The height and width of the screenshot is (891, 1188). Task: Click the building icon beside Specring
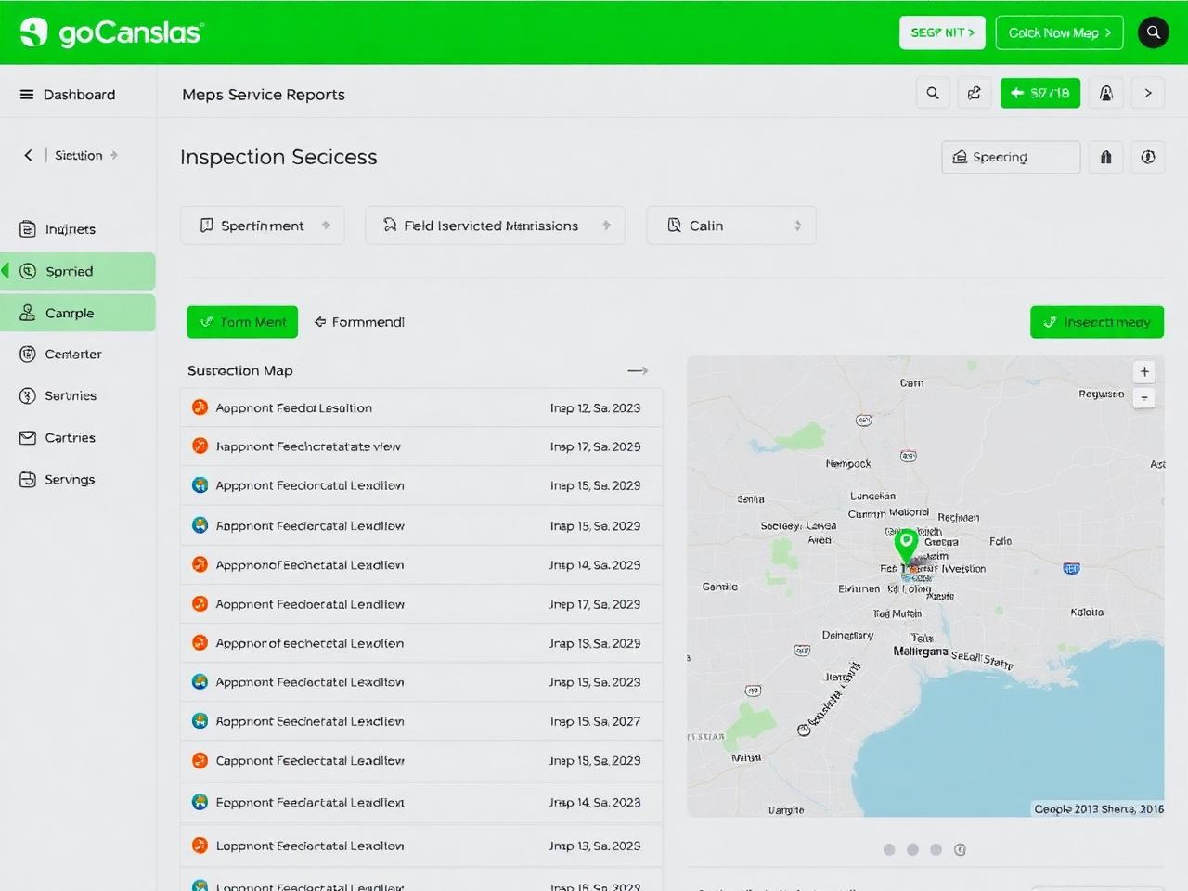point(1106,157)
